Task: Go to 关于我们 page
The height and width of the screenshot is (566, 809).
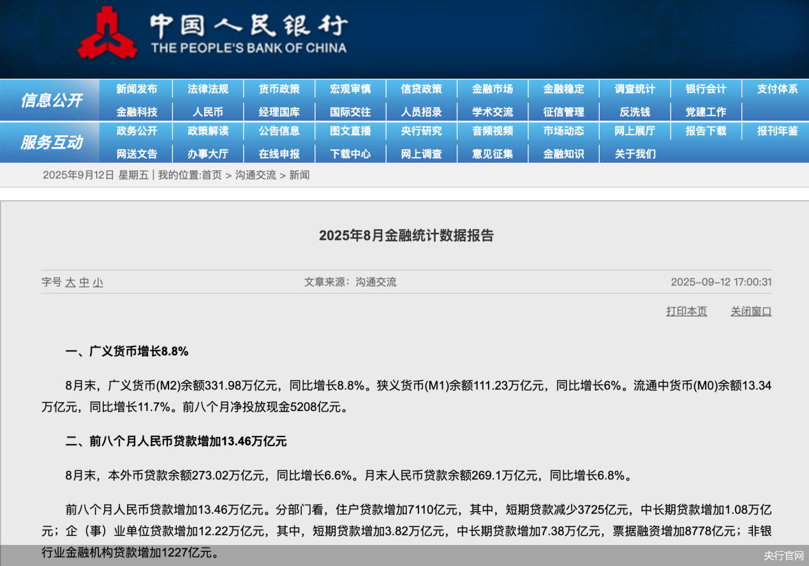Action: coord(634,154)
